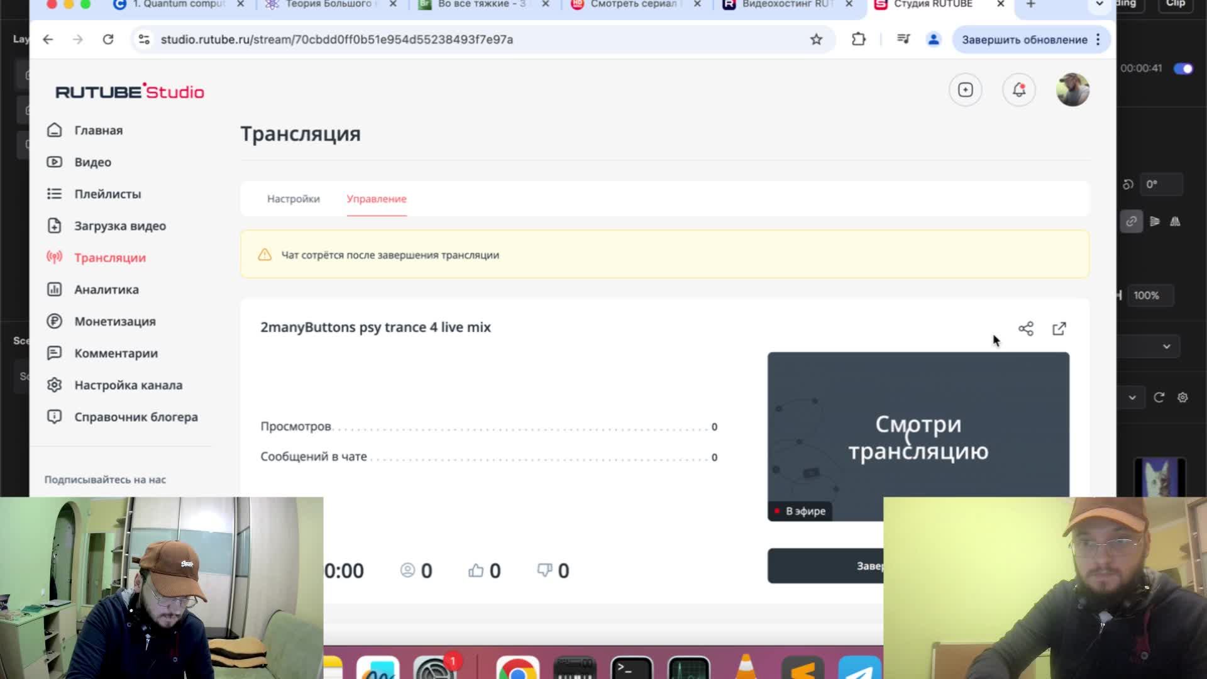Image resolution: width=1207 pixels, height=679 pixels.
Task: Bookmark this page with the star icon
Action: 816,40
